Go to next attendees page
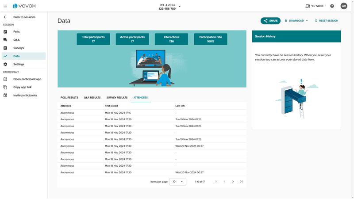The width and height of the screenshot is (354, 199). pos(233,182)
